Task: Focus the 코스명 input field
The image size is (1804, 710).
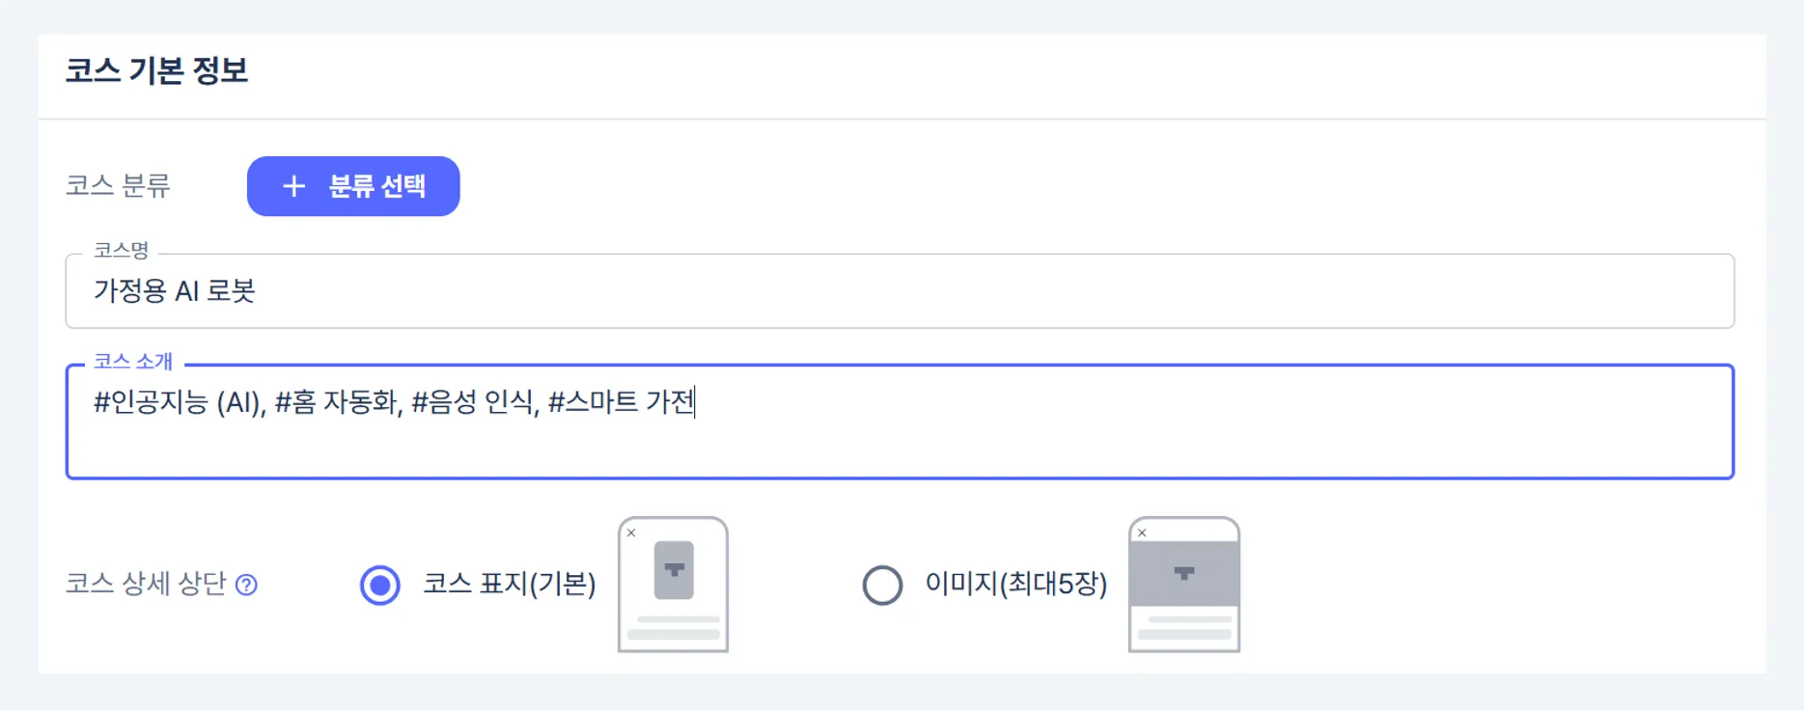Action: 898,291
